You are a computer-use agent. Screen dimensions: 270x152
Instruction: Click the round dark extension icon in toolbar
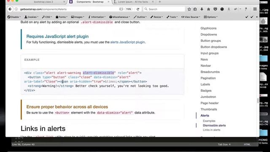point(222,9)
